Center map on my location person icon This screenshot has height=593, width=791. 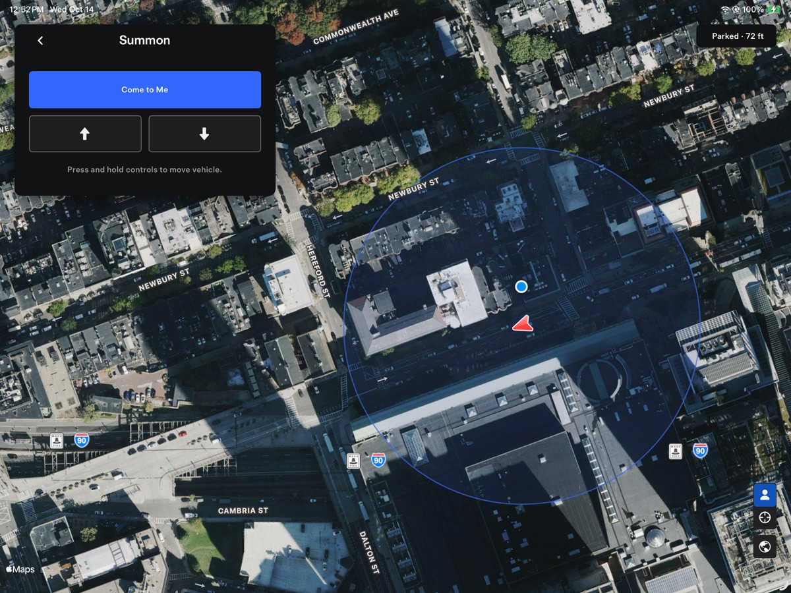pyautogui.click(x=765, y=494)
